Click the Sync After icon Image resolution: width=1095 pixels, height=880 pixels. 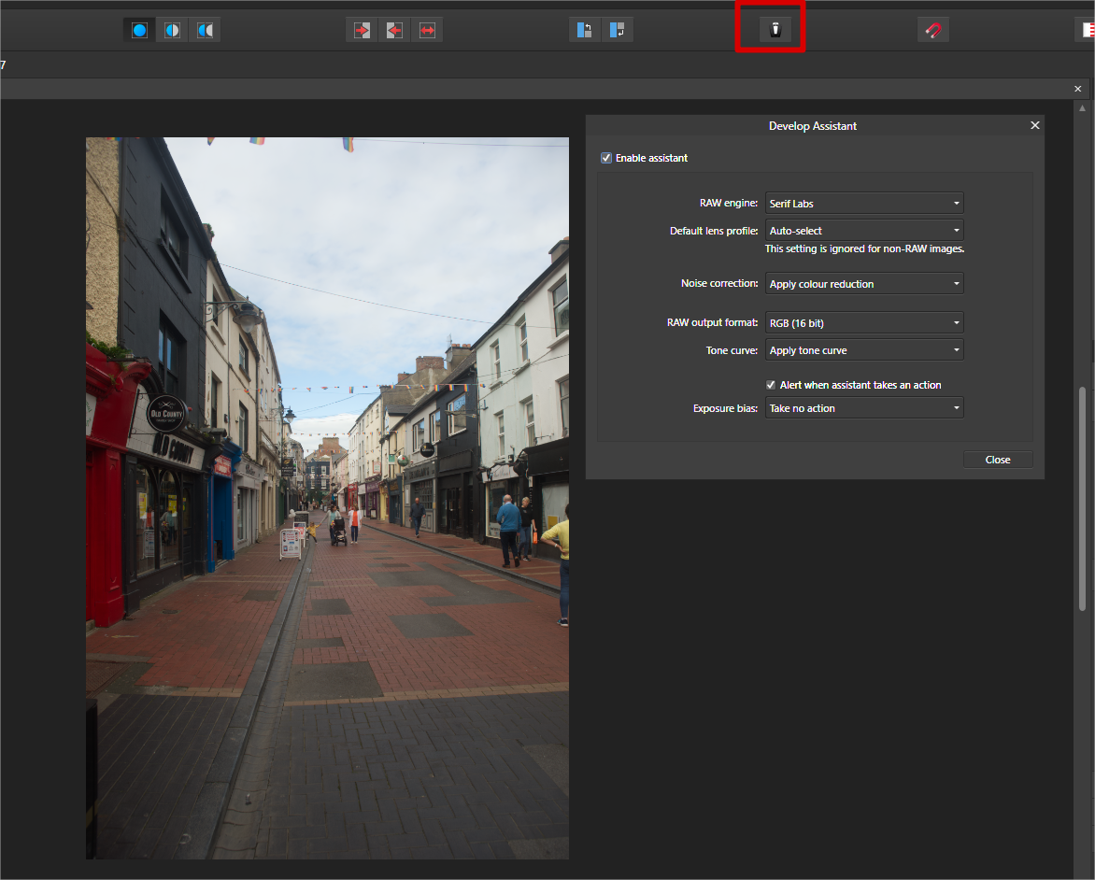(394, 30)
